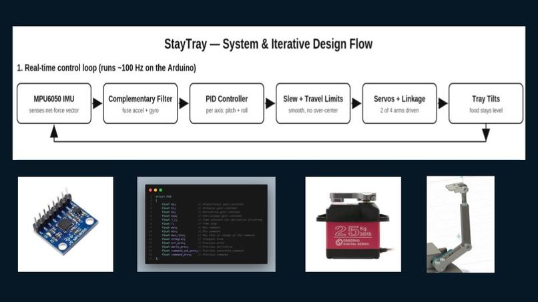The width and height of the screenshot is (538, 302).
Task: Click the 'smooth, no over-center' caption
Action: 313,111
